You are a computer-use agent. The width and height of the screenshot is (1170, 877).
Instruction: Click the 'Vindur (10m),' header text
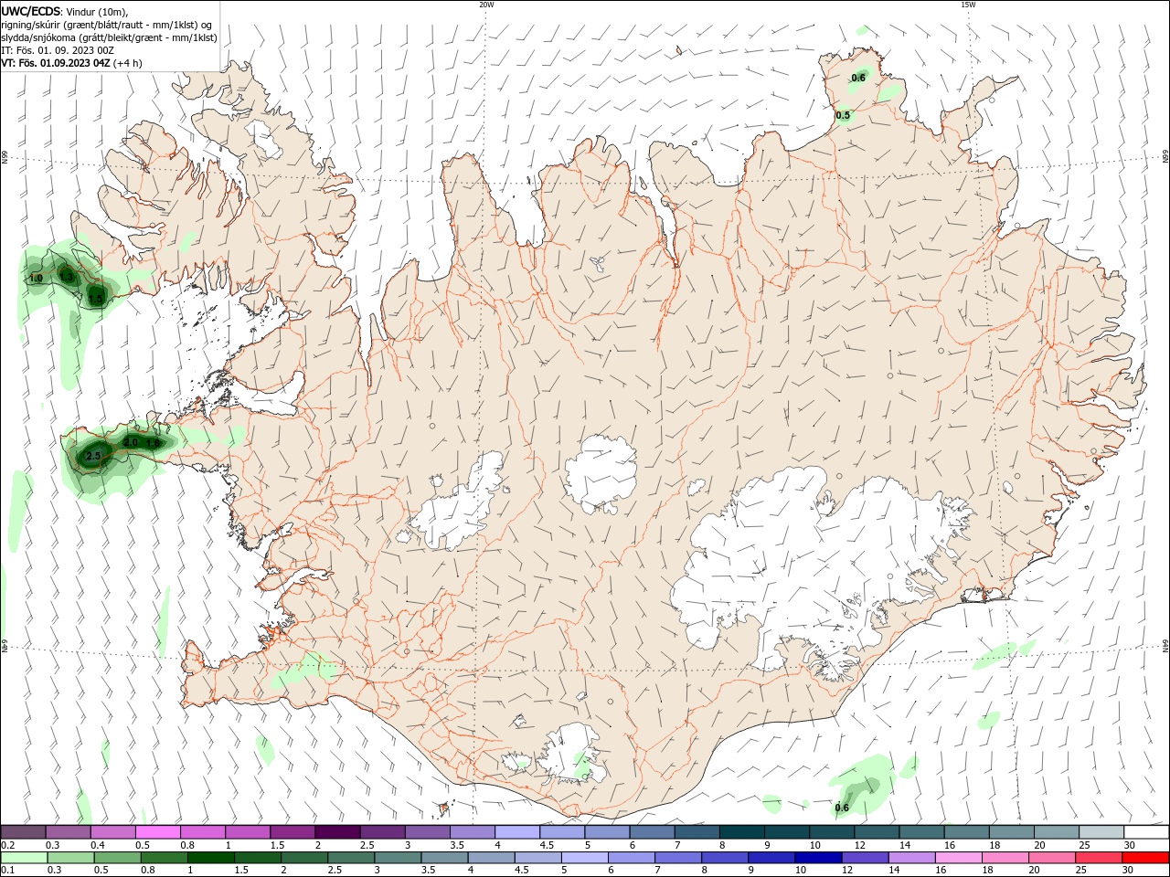point(98,11)
